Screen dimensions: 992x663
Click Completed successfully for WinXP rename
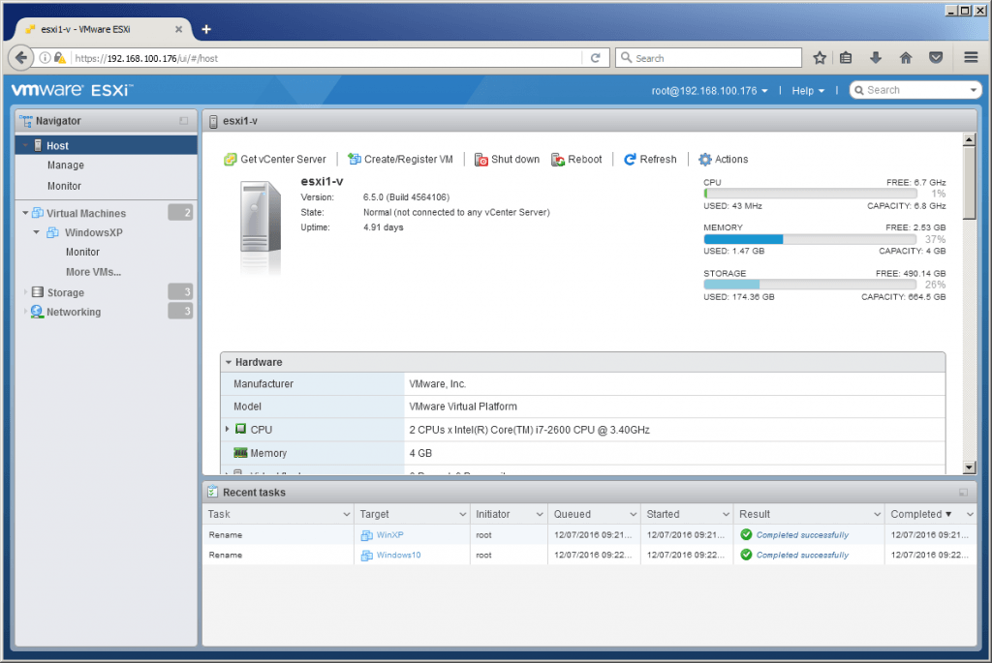[802, 534]
